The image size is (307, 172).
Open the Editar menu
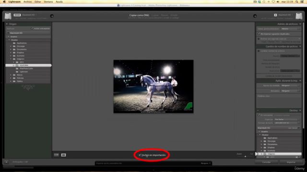click(x=38, y=2)
